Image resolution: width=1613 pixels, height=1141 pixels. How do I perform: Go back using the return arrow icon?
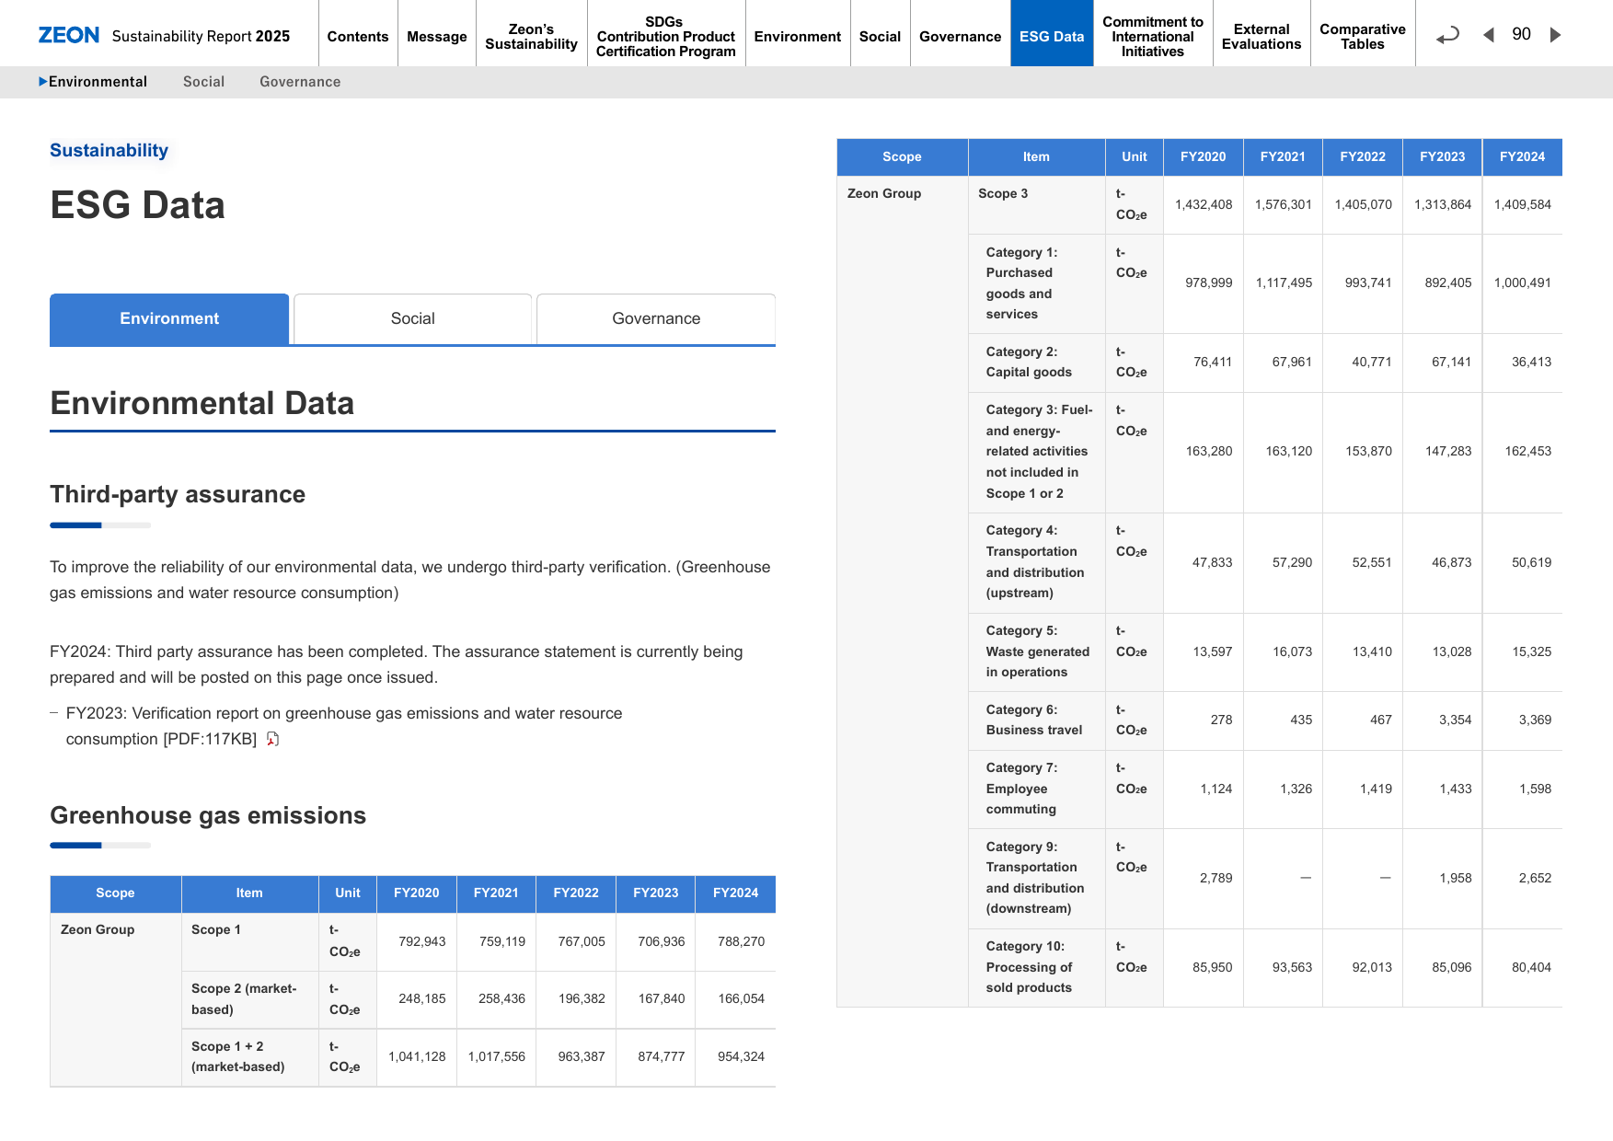(x=1448, y=35)
